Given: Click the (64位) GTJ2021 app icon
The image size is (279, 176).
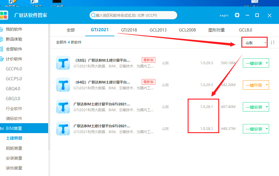Looking at the screenshot, I should point(63,85).
